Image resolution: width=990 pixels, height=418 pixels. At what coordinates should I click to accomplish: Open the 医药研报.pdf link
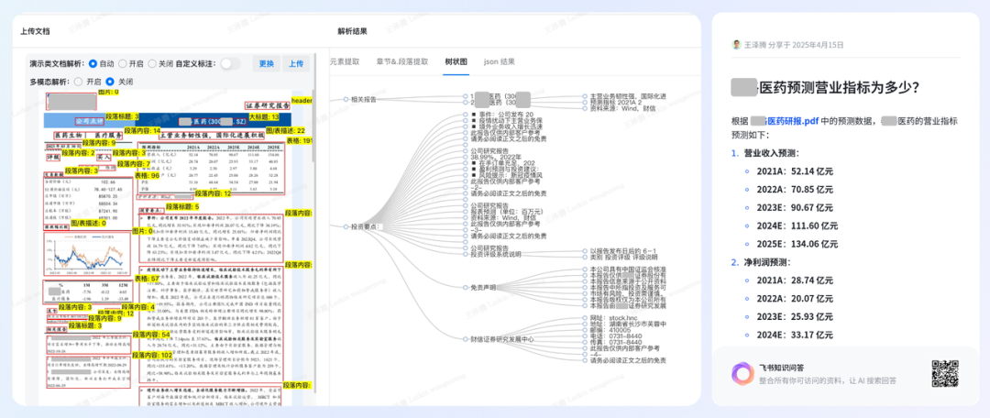(784, 121)
